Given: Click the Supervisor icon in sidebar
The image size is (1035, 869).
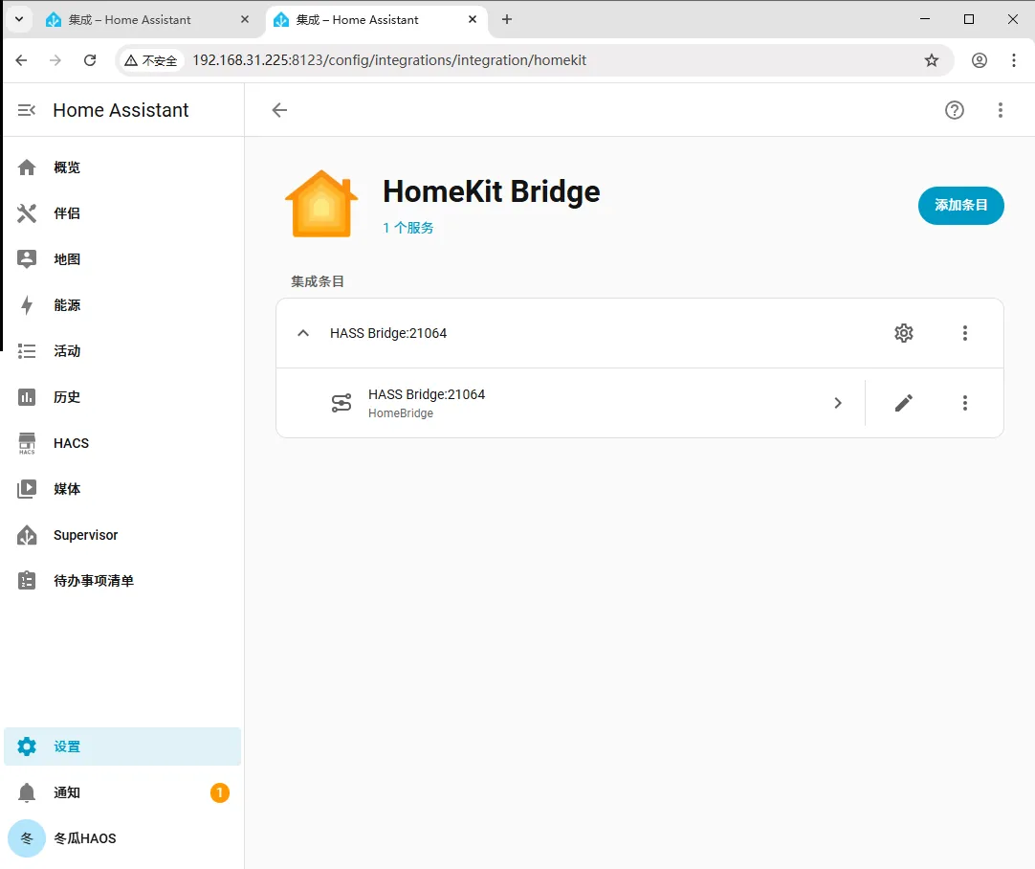Looking at the screenshot, I should click(27, 535).
